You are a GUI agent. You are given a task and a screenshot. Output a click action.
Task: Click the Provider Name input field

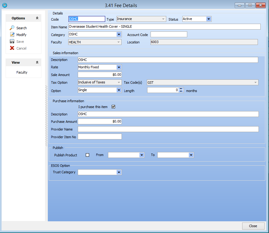(x=168, y=129)
